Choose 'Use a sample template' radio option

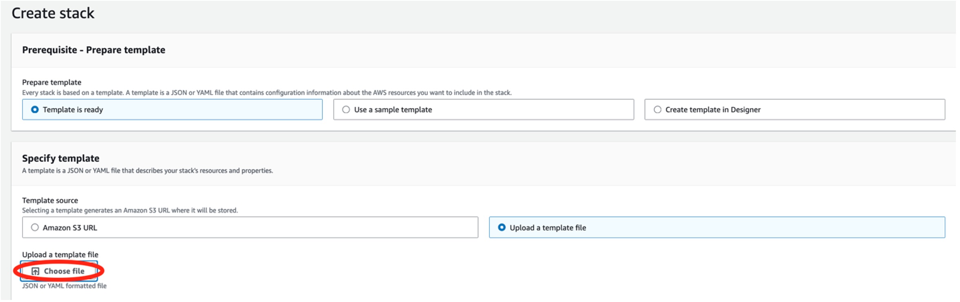click(484, 110)
